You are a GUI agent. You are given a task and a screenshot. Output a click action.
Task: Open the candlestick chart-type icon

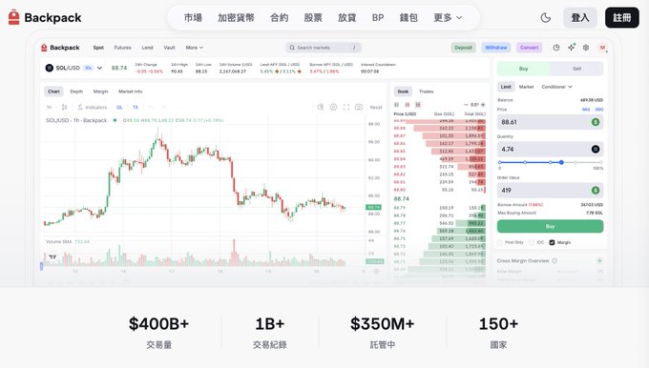tap(64, 107)
